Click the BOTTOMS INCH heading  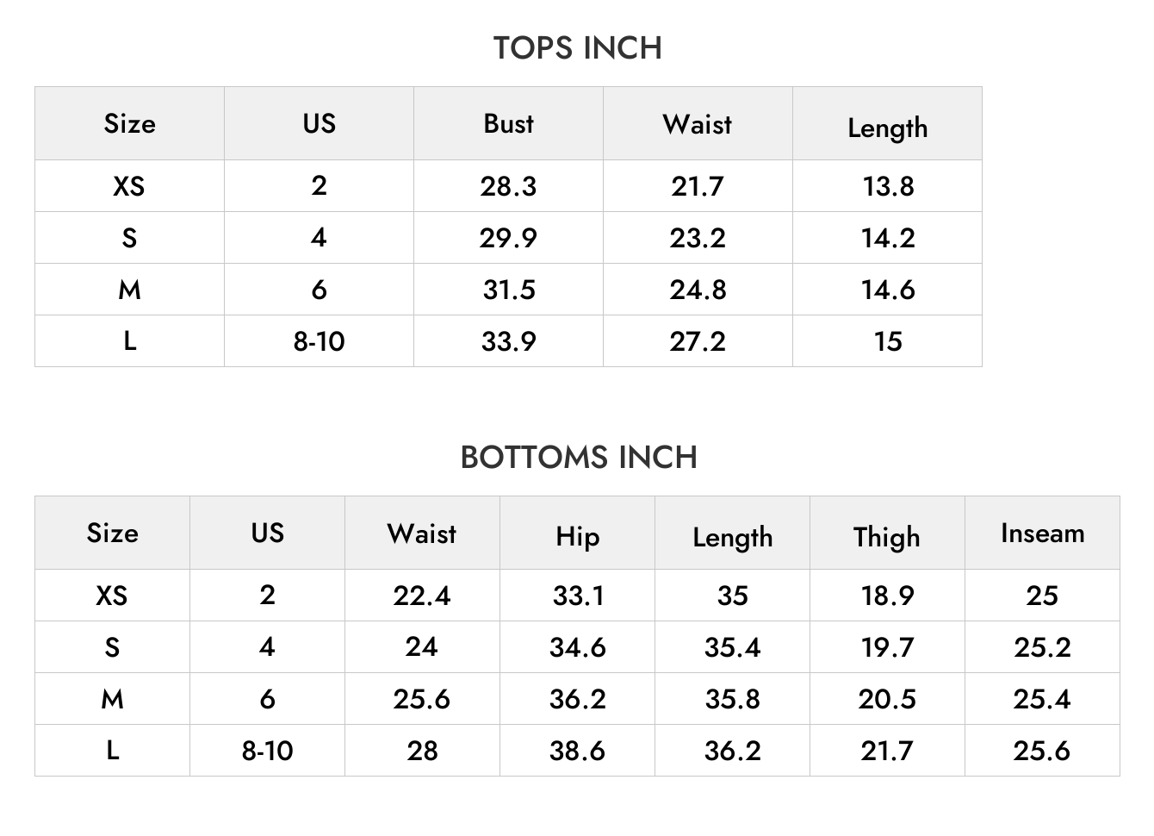(579, 457)
